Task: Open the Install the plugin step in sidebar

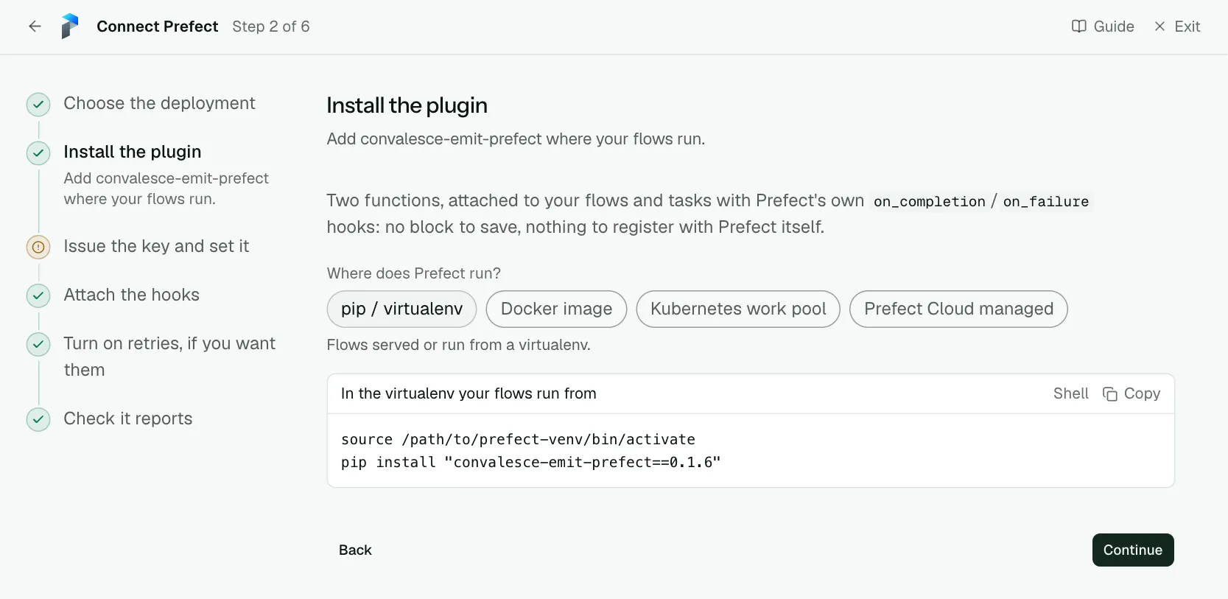Action: click(133, 152)
